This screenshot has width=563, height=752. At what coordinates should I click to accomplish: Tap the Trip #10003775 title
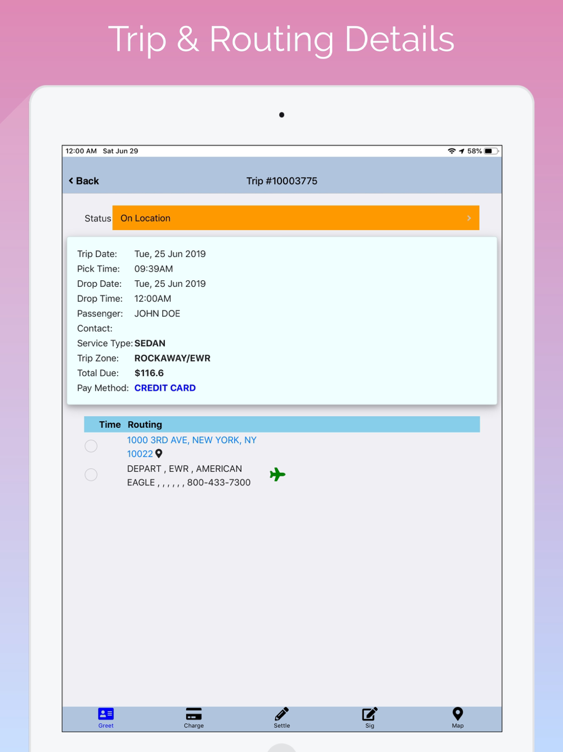[x=281, y=181]
